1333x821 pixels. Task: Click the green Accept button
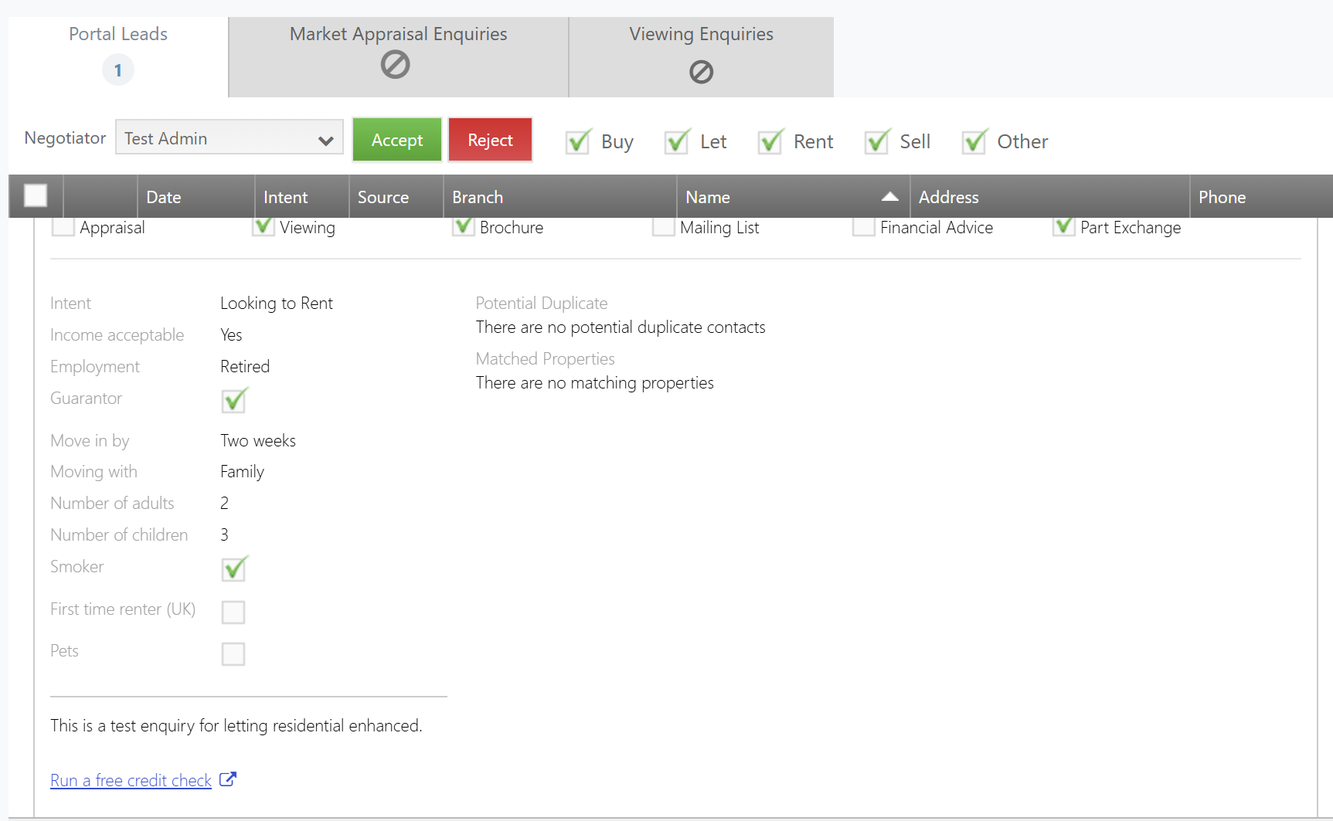[397, 140]
